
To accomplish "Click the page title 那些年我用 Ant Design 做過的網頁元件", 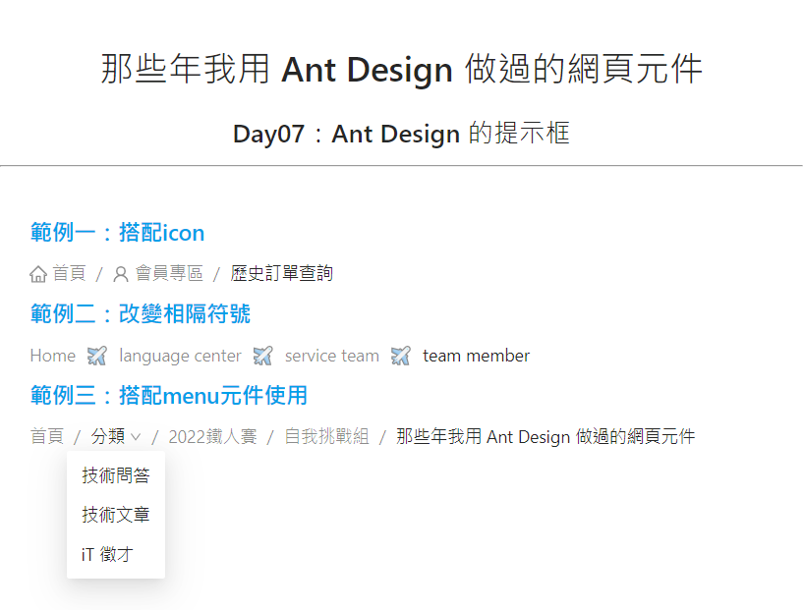I will tap(401, 69).
